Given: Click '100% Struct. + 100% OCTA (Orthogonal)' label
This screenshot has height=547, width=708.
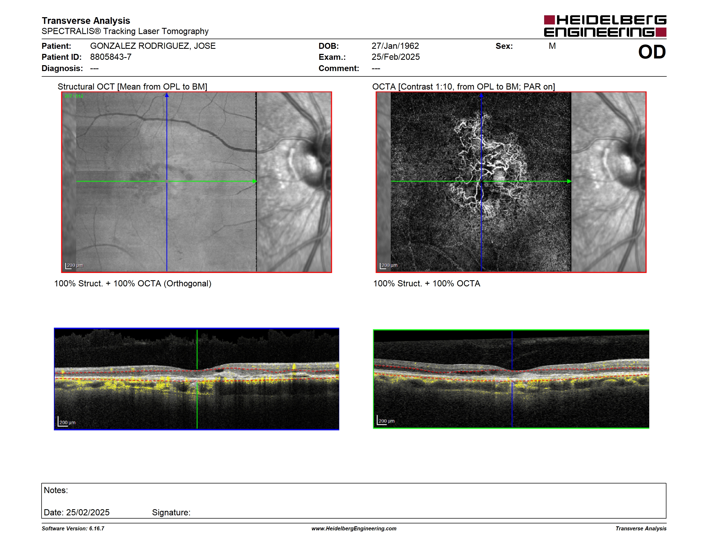Looking at the screenshot, I should point(132,283).
